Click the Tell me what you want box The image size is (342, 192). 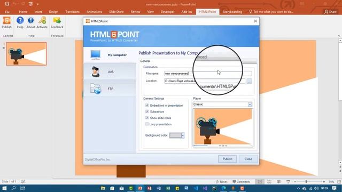[271, 12]
